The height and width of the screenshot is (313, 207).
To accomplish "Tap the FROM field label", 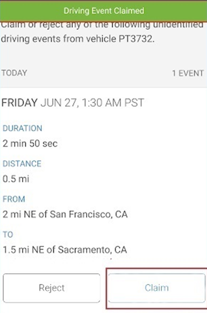I will pos(14,199).
